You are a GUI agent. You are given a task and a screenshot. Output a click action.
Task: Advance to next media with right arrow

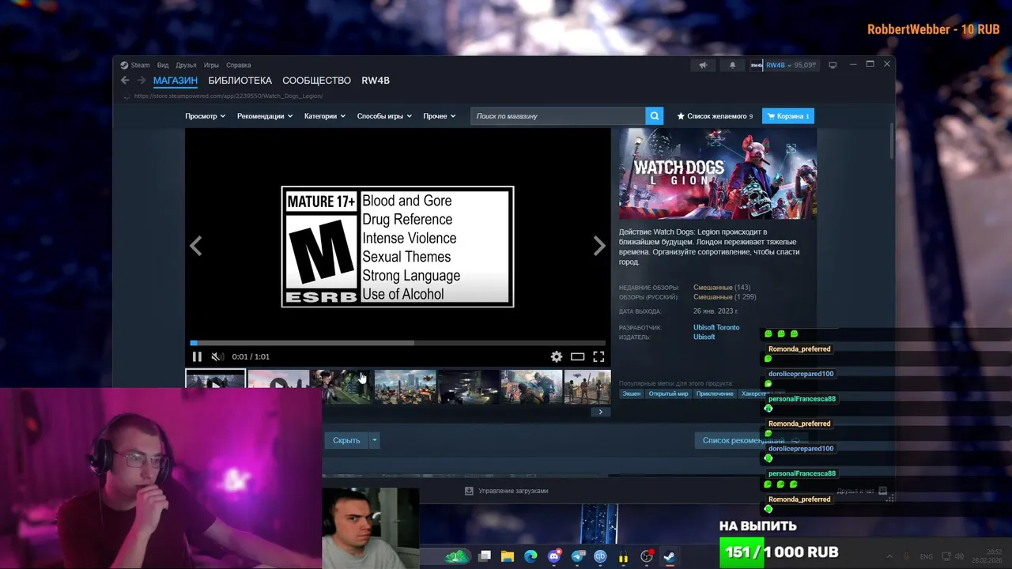[x=599, y=246]
